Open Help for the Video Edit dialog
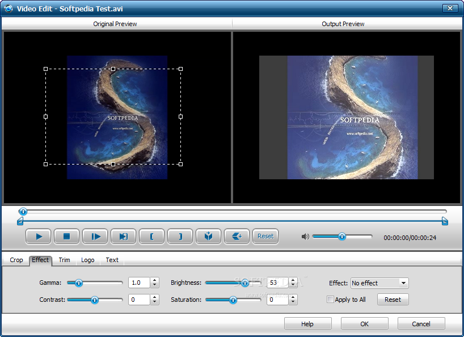 pos(308,324)
